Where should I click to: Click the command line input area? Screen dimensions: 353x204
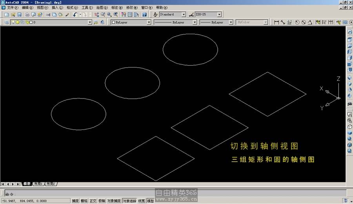[173, 194]
